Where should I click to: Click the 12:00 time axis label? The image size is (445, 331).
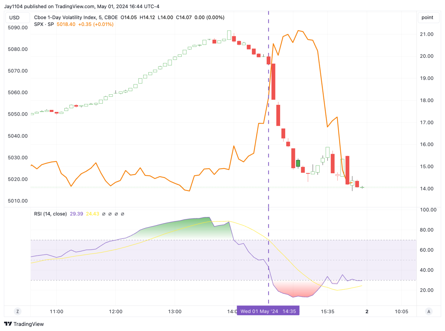[116, 311]
